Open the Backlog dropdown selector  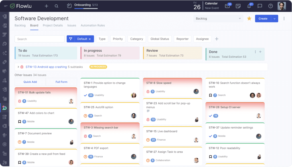coord(218,18)
